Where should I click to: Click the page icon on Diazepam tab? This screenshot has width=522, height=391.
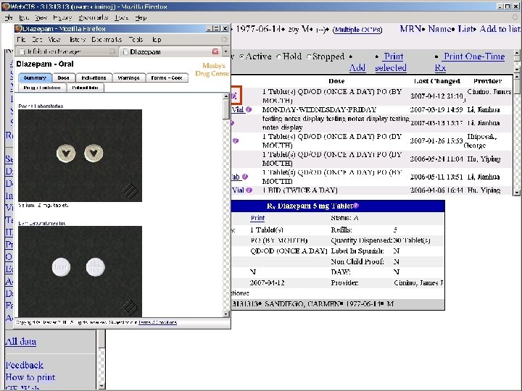click(125, 52)
